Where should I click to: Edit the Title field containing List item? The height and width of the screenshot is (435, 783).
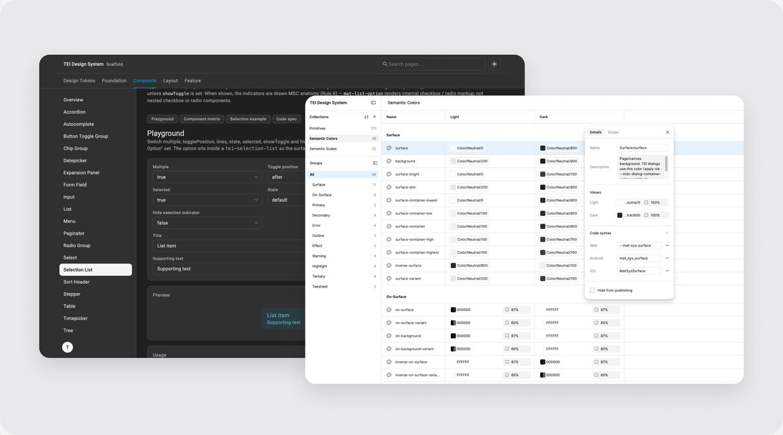point(229,246)
